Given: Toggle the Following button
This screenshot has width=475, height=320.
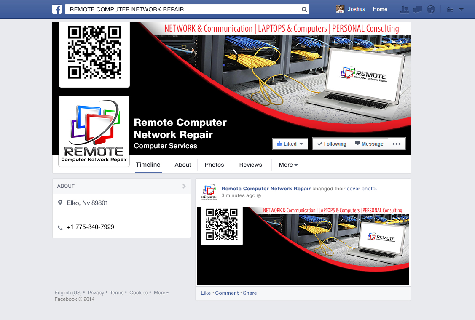Looking at the screenshot, I should (332, 144).
